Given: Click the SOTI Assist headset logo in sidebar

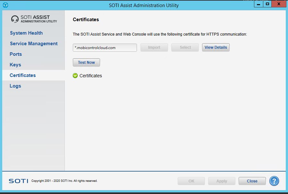Looking at the screenshot, I should click(15, 19).
